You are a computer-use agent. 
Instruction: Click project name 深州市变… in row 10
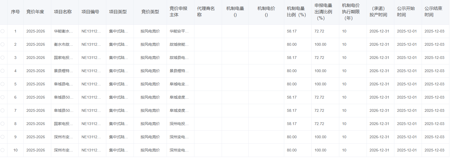point(63,150)
